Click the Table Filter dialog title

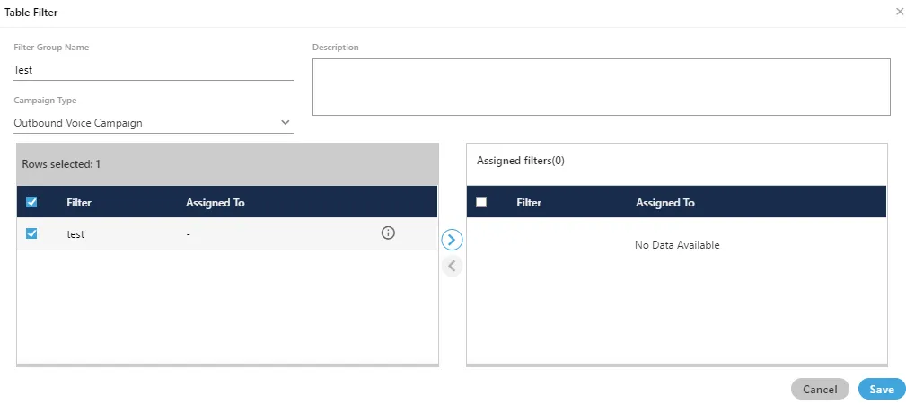(x=31, y=13)
